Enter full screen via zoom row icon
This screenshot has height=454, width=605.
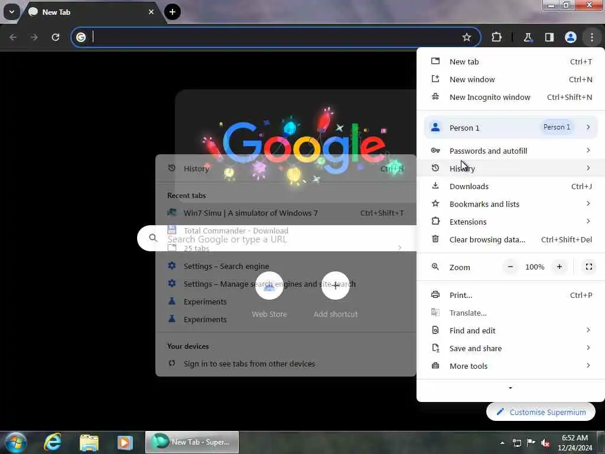(589, 267)
